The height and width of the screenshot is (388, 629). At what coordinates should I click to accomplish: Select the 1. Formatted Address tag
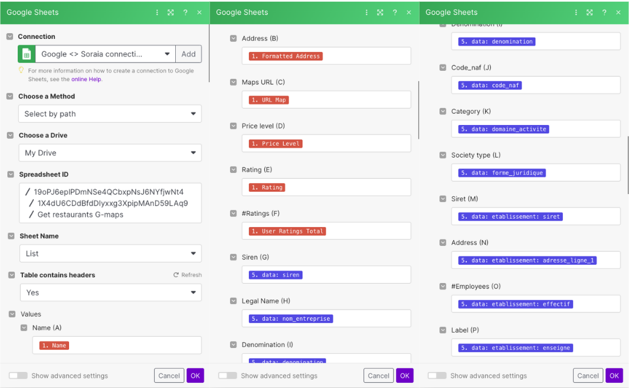[x=286, y=56]
